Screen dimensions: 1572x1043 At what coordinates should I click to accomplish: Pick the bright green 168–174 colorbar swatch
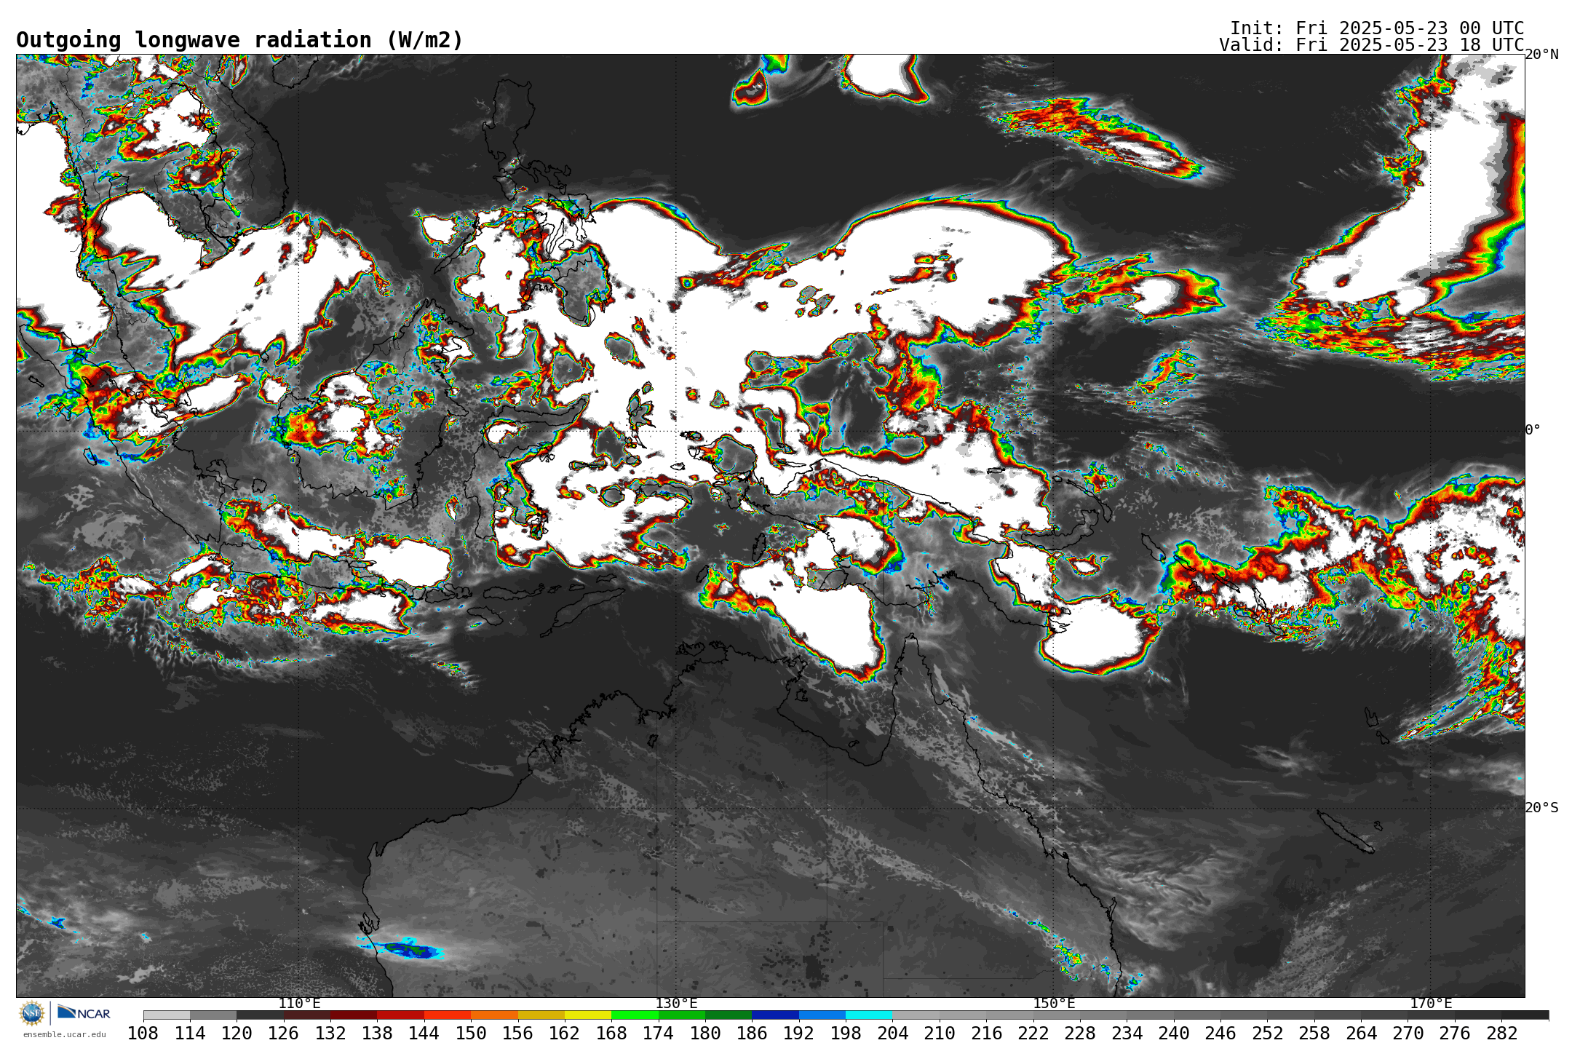[635, 1015]
